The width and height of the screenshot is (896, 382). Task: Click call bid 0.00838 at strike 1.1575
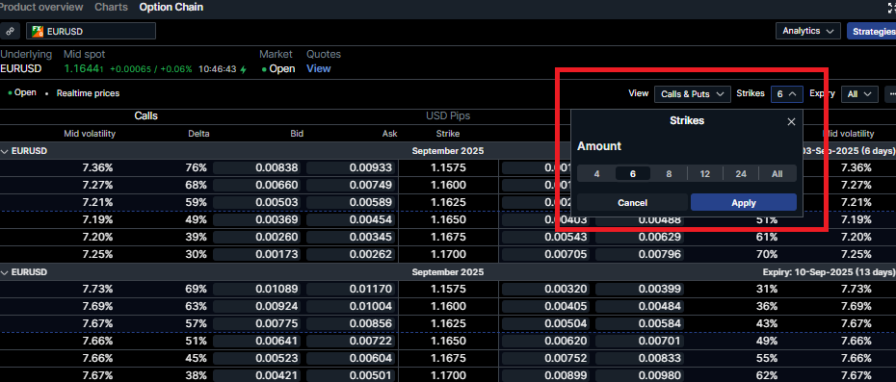coord(256,167)
